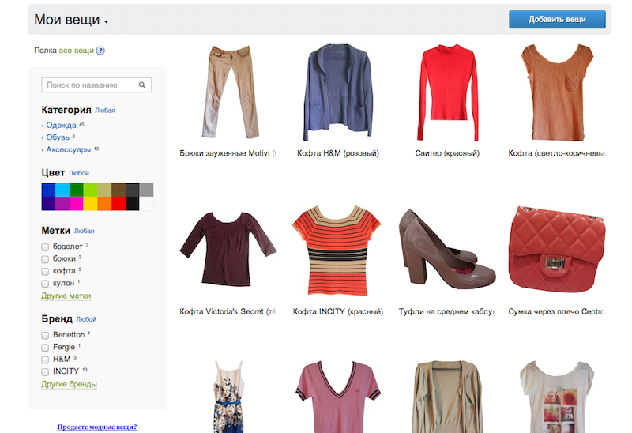Click the Кофта (светло-коричневый) title
The width and height of the screenshot is (632, 433).
[x=557, y=153]
